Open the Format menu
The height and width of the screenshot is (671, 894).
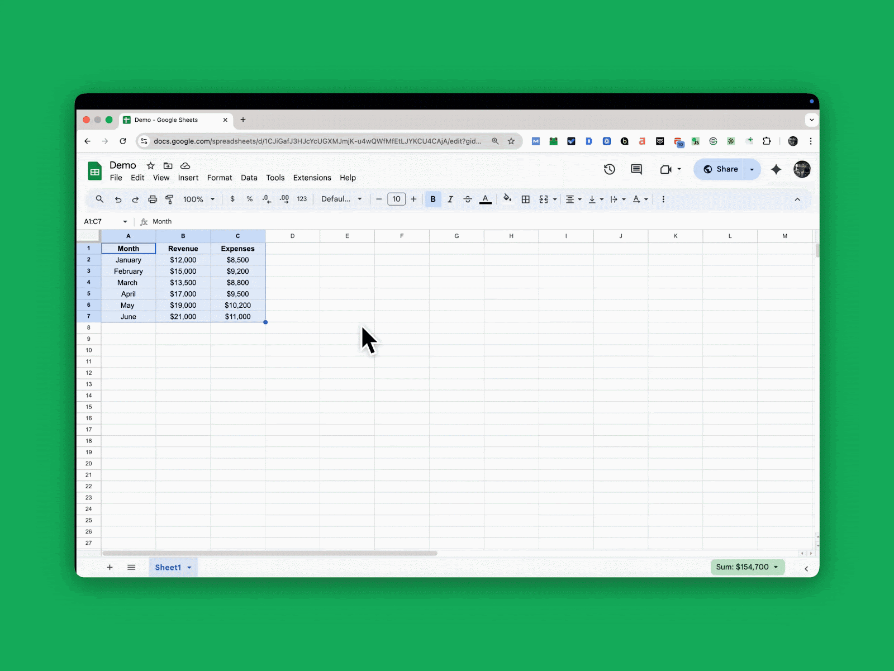point(219,178)
